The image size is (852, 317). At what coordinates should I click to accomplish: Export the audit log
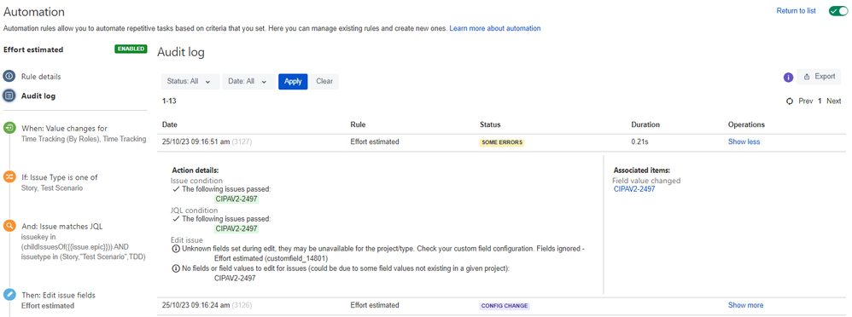pos(819,77)
